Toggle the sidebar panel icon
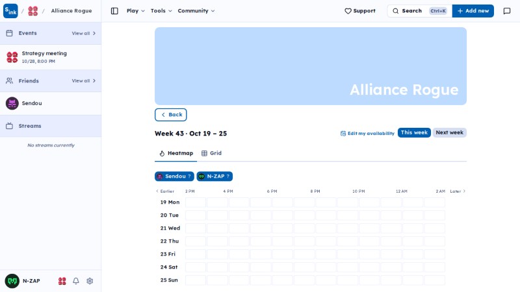Screen dimensions: 520x292 pos(114,11)
